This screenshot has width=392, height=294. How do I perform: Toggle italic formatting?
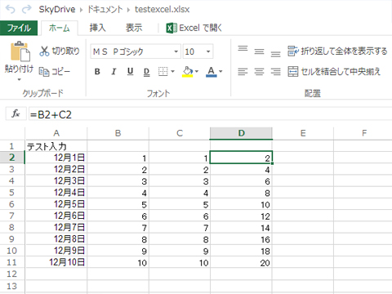click(114, 72)
